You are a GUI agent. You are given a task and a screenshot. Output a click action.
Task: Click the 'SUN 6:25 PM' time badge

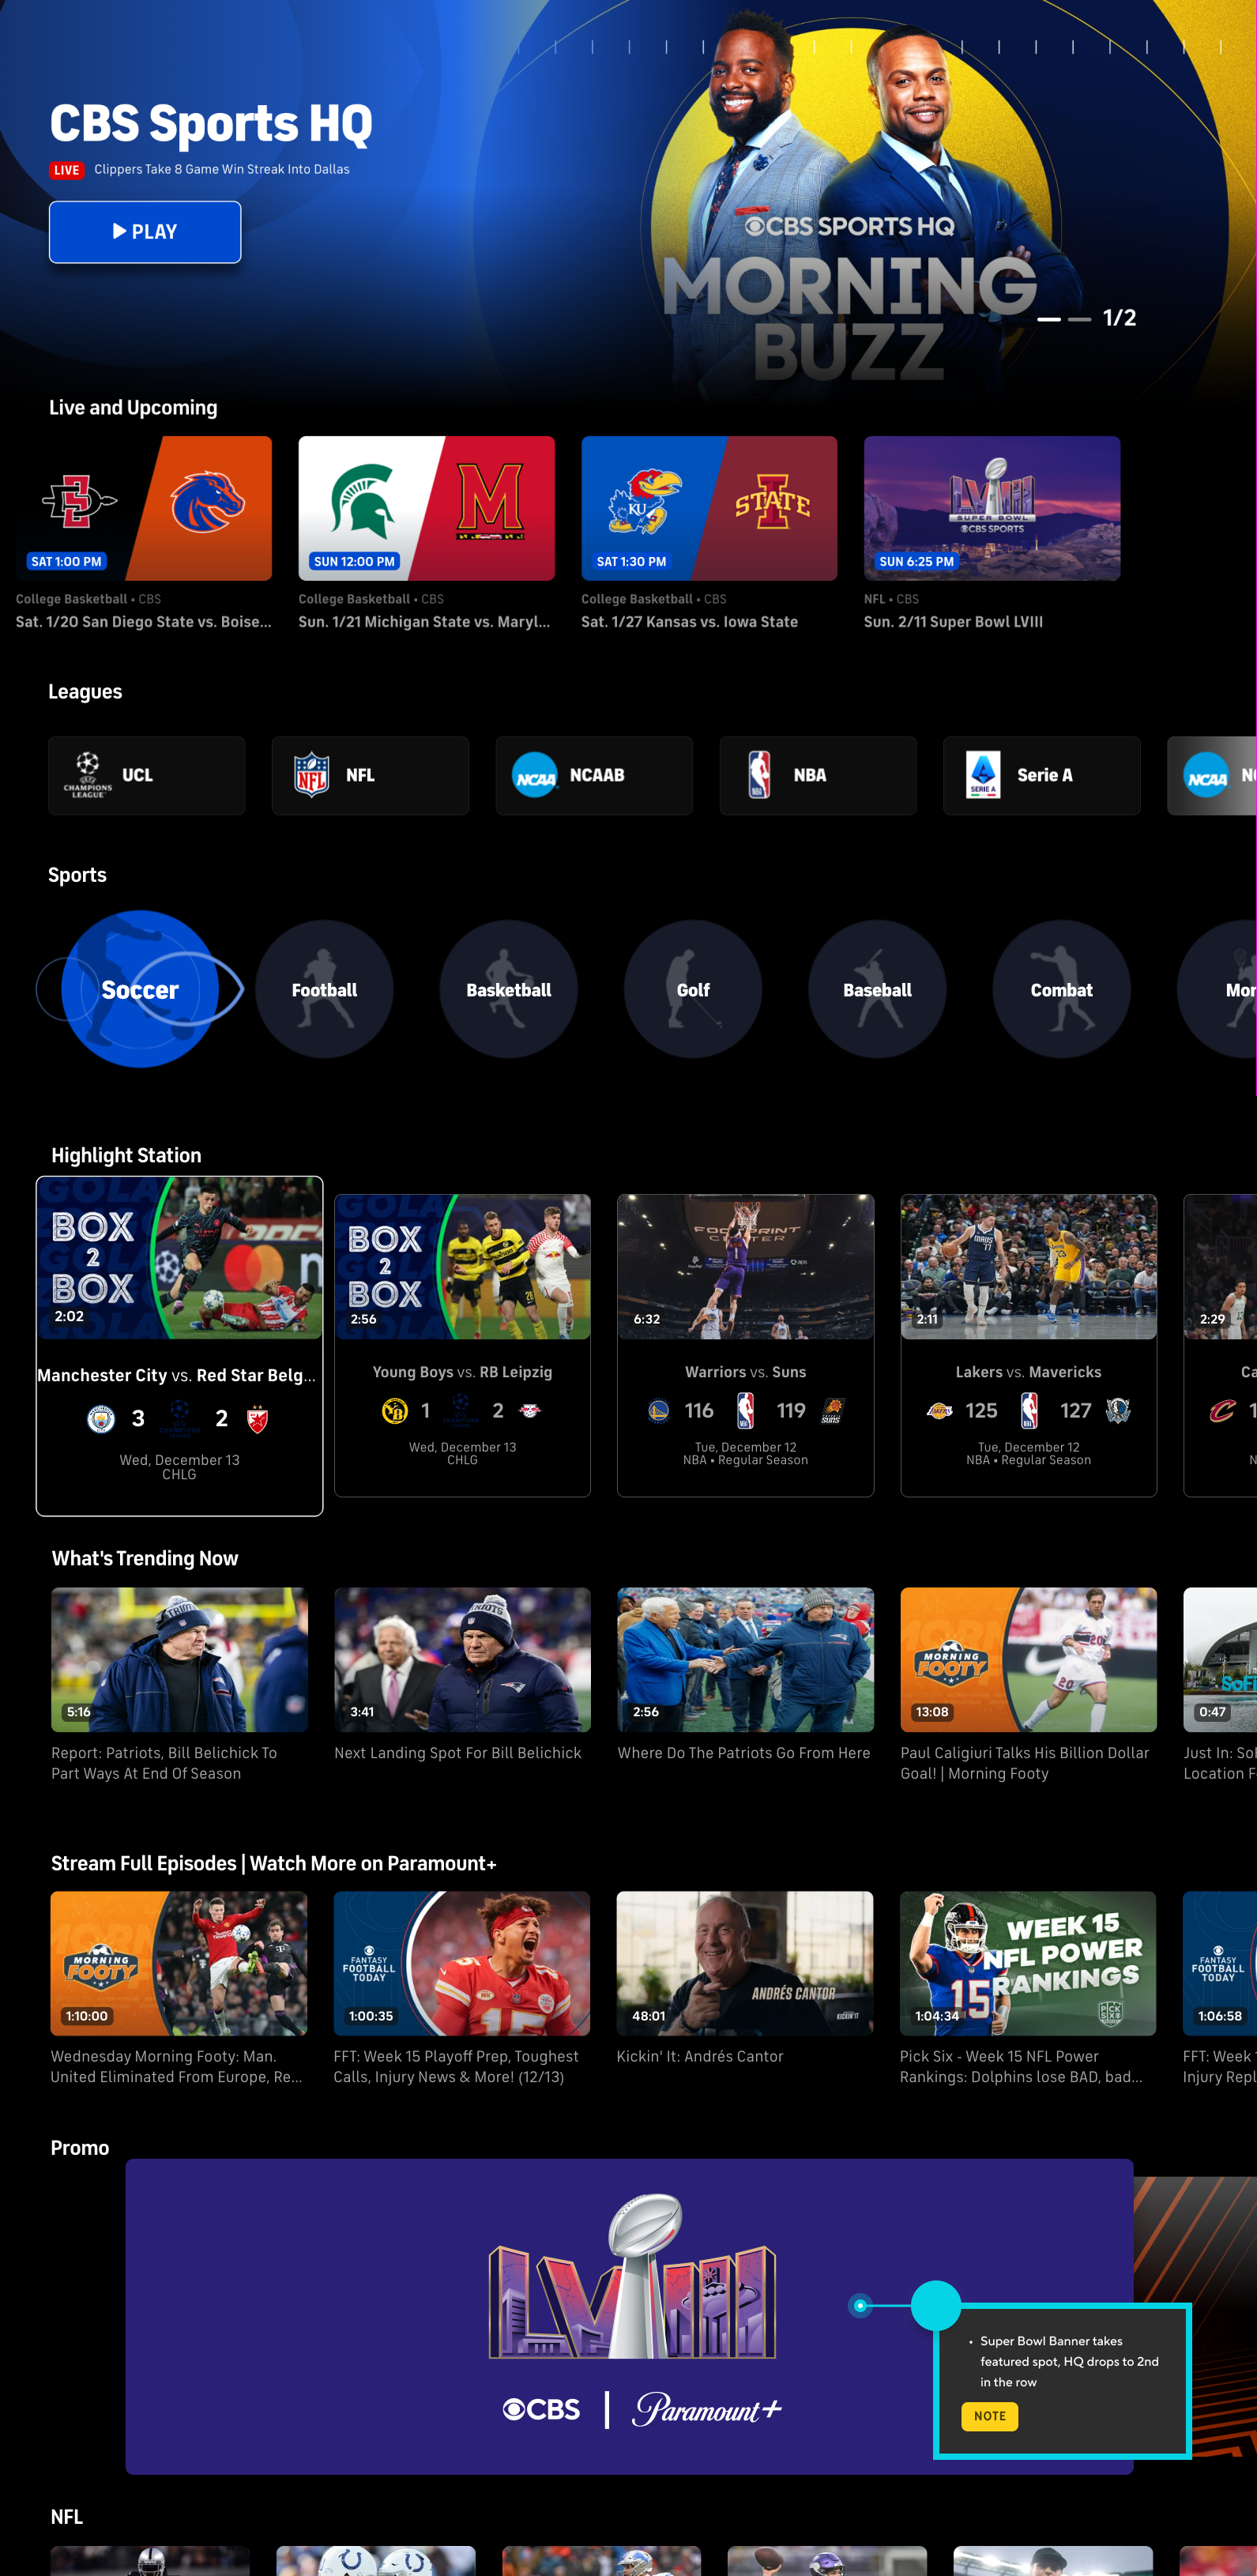point(916,561)
